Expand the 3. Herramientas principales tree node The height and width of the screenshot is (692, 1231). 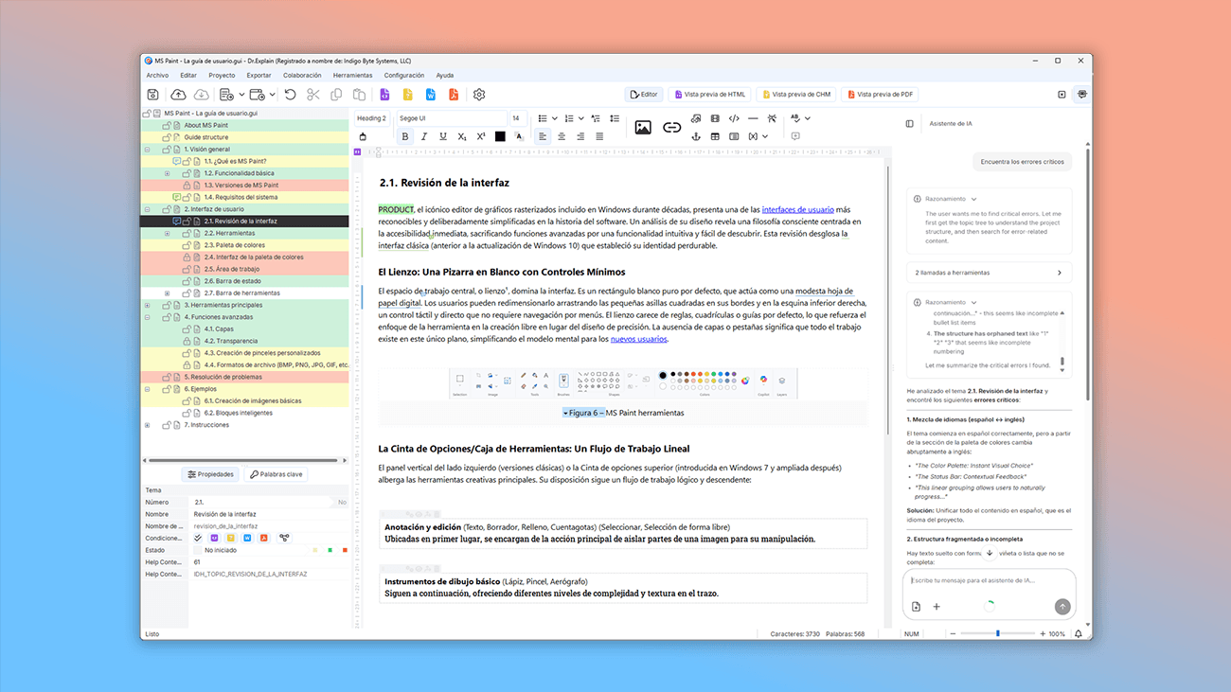pos(147,305)
